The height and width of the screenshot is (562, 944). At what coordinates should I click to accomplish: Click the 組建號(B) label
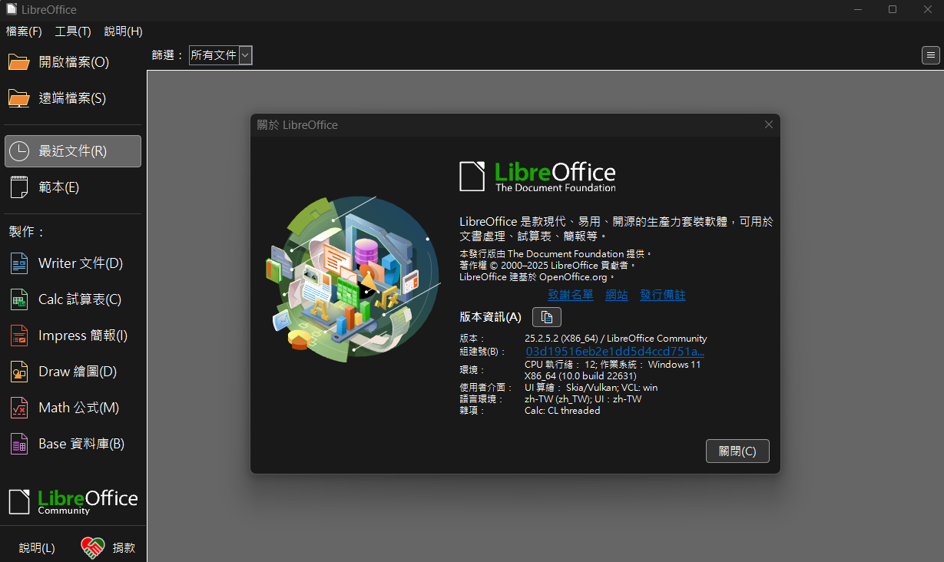[x=482, y=352]
